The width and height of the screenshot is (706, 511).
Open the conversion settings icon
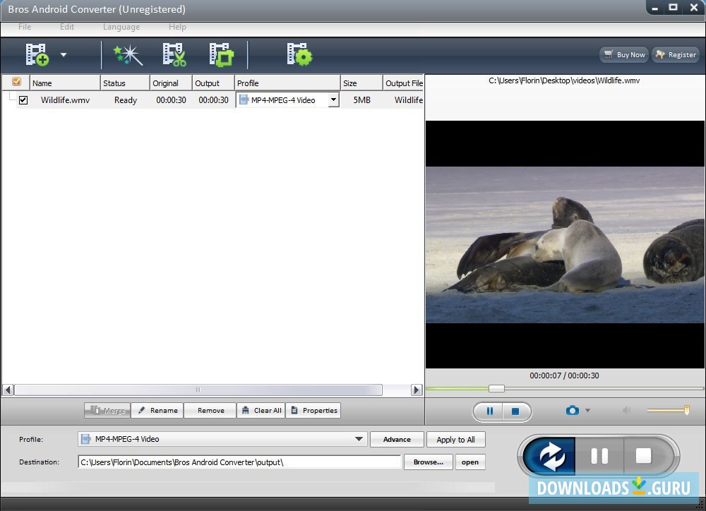click(x=299, y=54)
